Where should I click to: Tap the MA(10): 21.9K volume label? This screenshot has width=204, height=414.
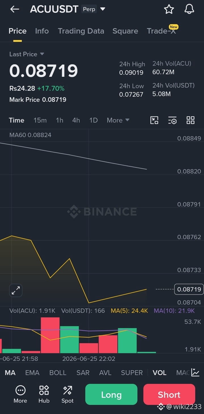pos(174,311)
